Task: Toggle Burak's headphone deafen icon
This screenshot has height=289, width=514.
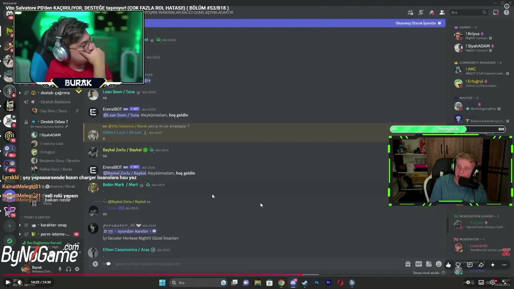Action: (68, 269)
